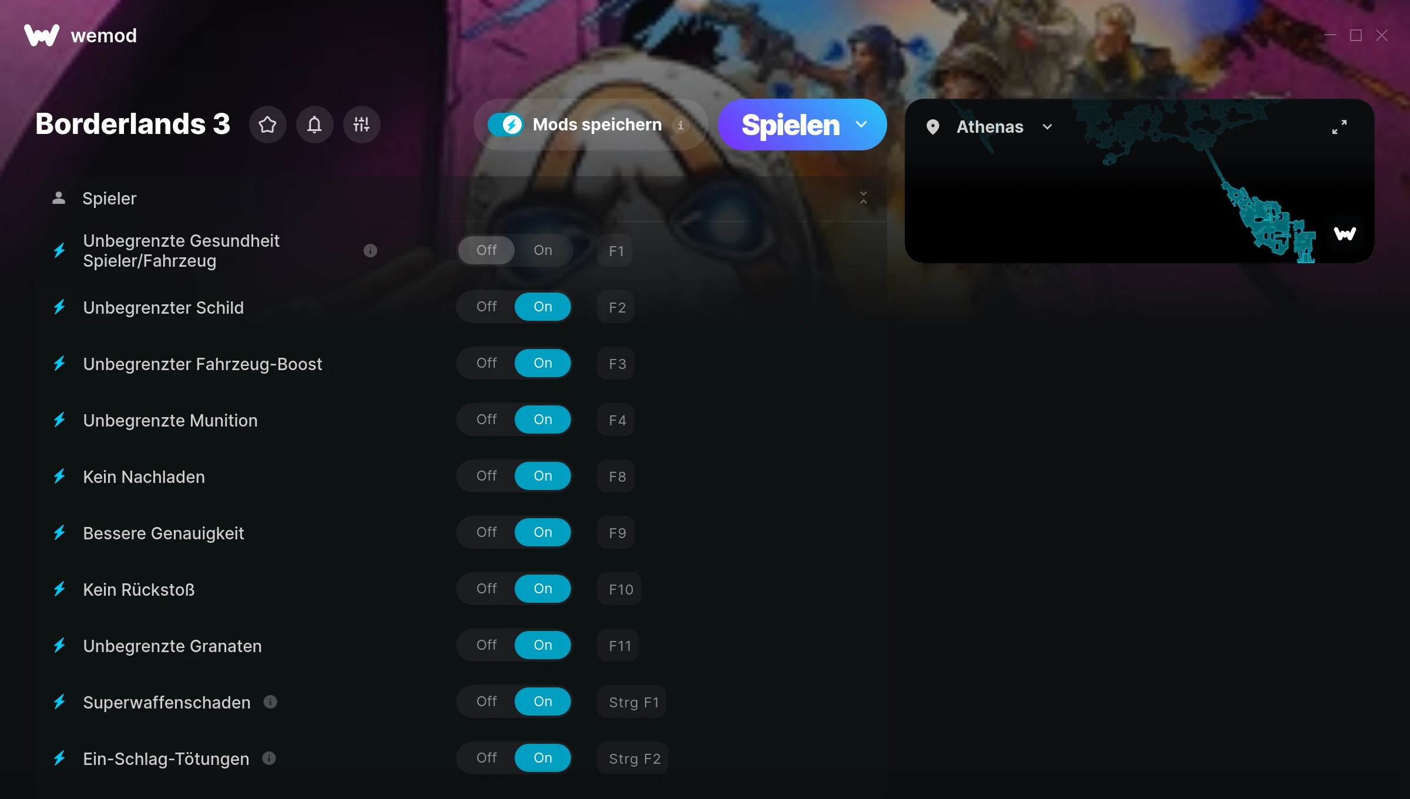The width and height of the screenshot is (1410, 799).
Task: Show info for Ein-Schlag-Tötungen
Action: pyautogui.click(x=269, y=758)
